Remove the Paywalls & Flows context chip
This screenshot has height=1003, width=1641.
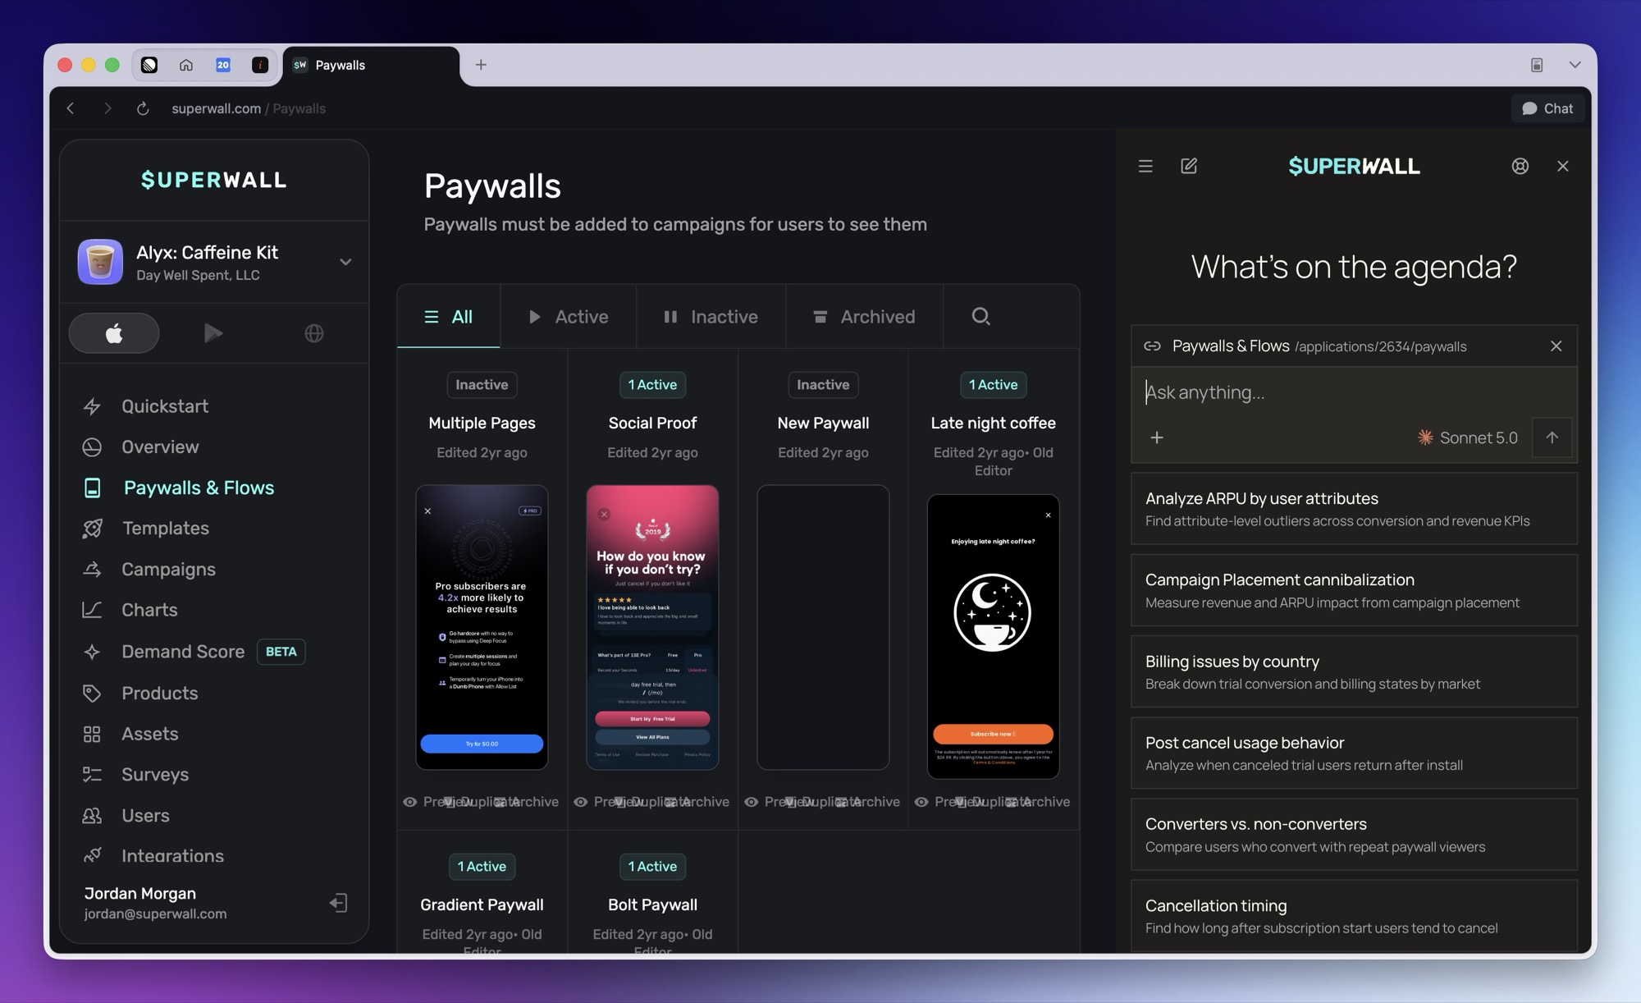(x=1556, y=346)
